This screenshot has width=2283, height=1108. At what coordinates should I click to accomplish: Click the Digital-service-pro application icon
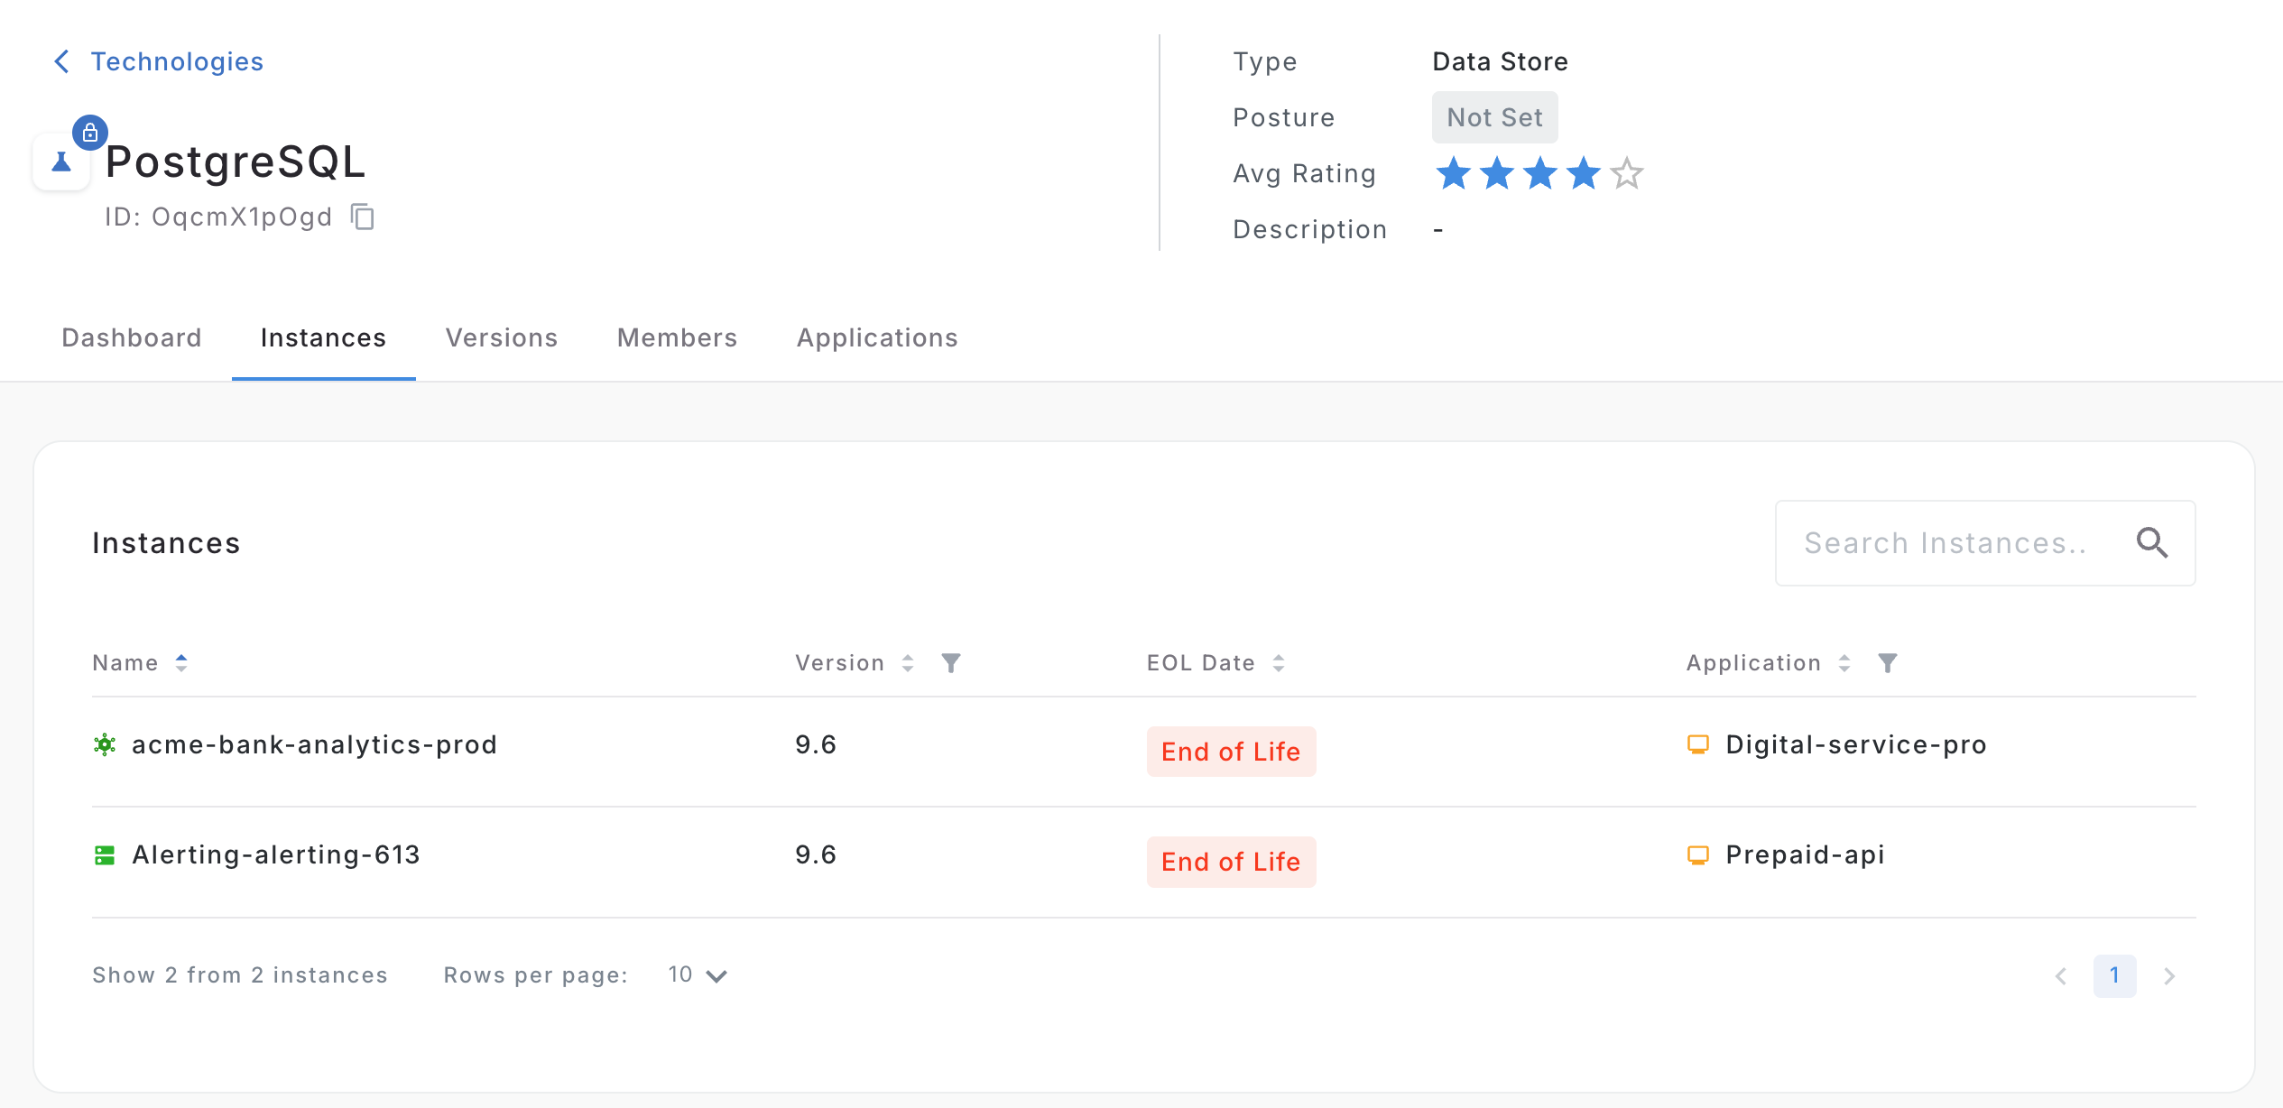(1697, 744)
